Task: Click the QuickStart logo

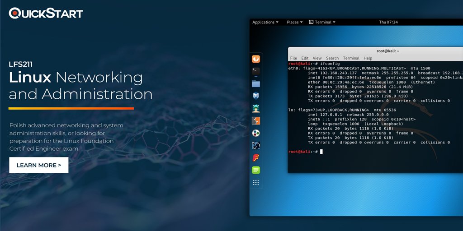Action: point(46,13)
